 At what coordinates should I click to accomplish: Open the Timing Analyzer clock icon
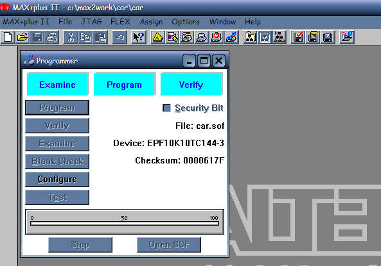coord(217,37)
